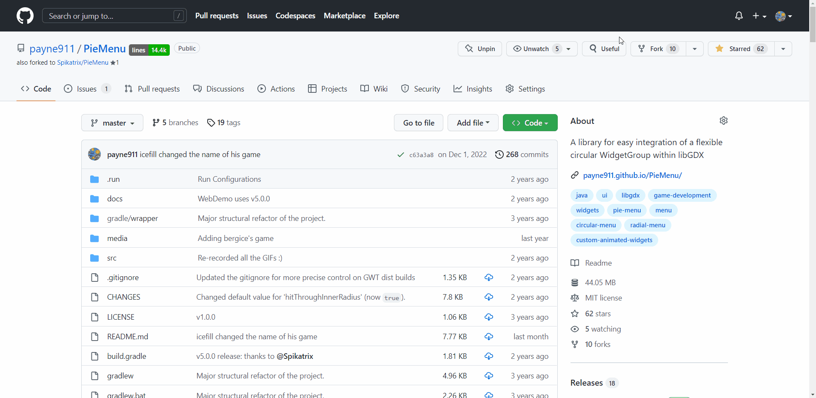Image resolution: width=816 pixels, height=398 pixels.
Task: Open the GitHub home logo
Action: [25, 16]
